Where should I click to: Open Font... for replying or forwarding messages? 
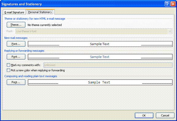point(16,57)
